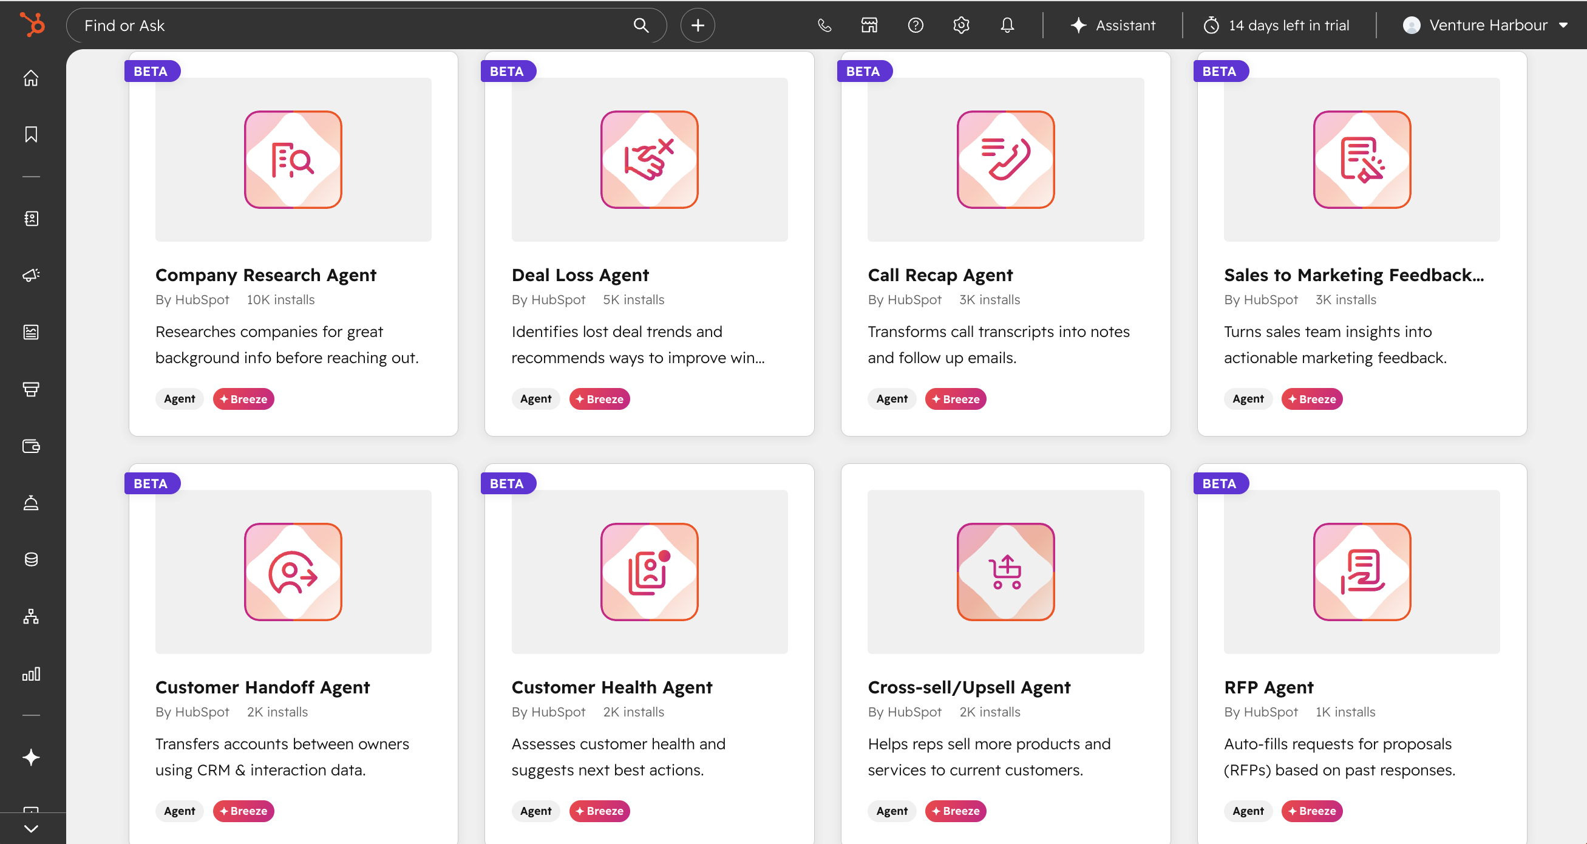Open the notifications bell icon
This screenshot has width=1587, height=844.
pos(1007,26)
